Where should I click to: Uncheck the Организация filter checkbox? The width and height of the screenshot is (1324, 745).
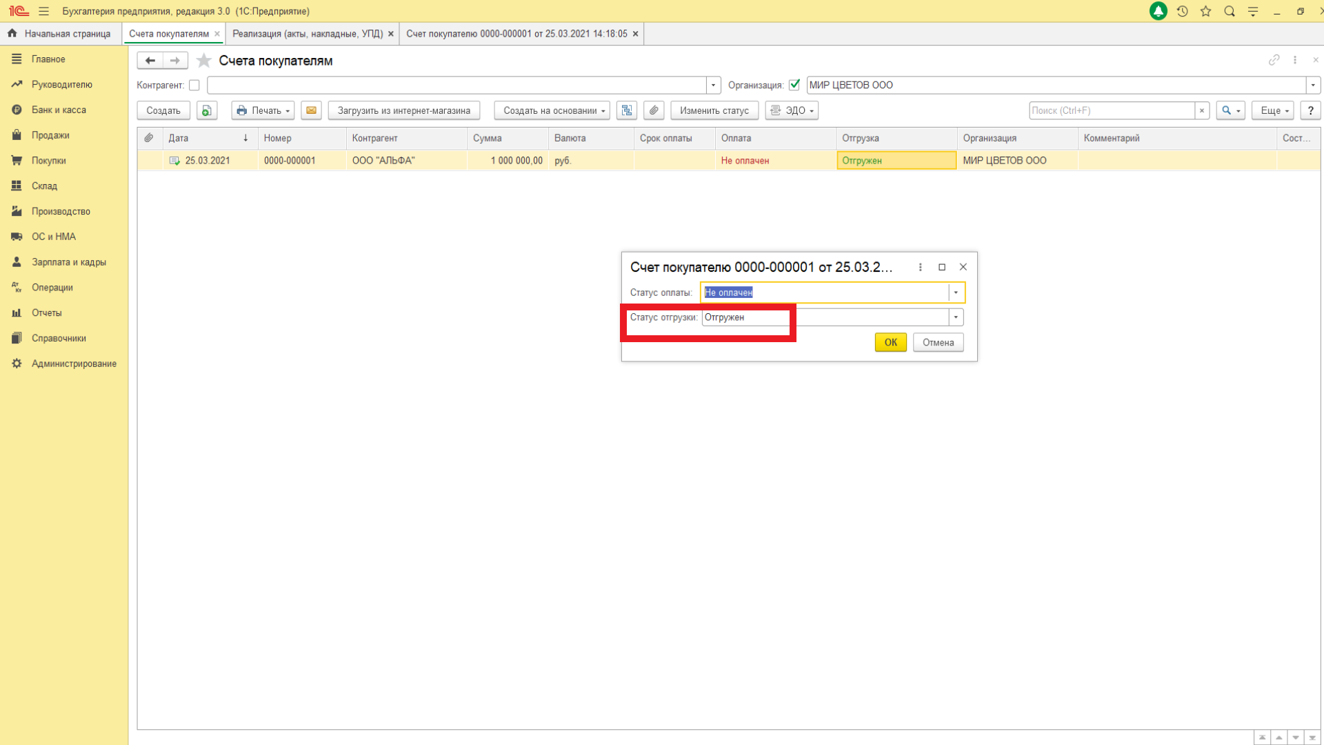point(794,85)
